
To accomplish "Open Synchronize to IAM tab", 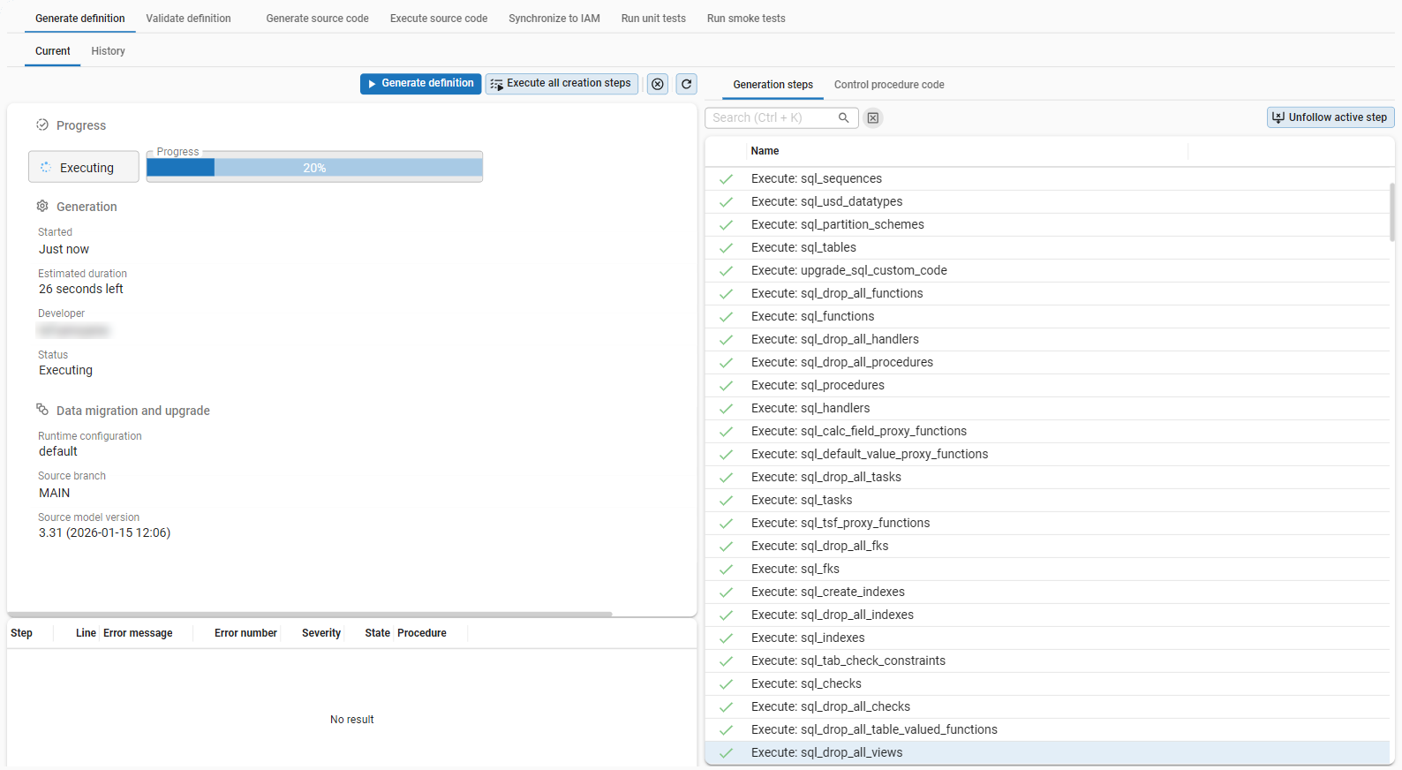I will click(x=554, y=19).
